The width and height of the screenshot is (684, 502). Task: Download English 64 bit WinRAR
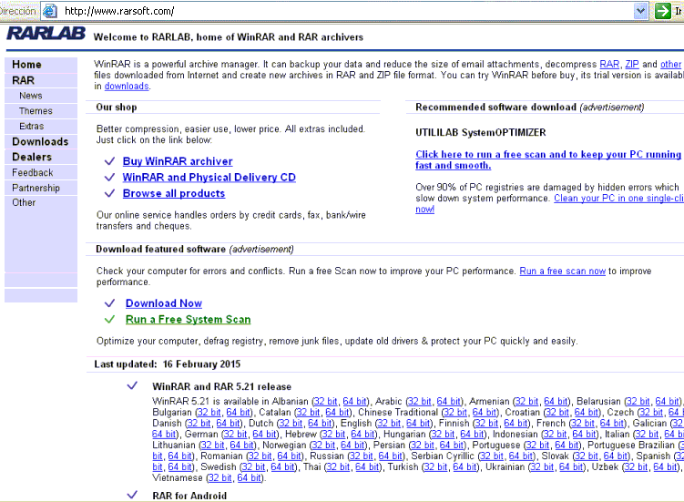click(418, 423)
